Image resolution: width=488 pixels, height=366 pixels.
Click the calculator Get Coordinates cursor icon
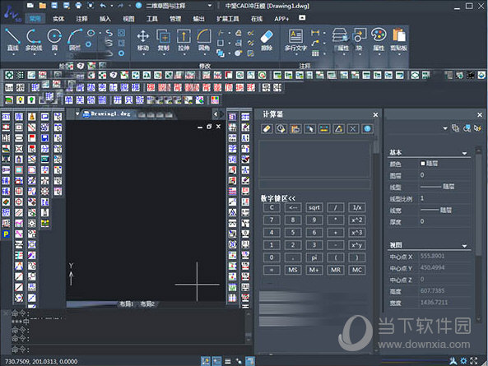coord(309,129)
